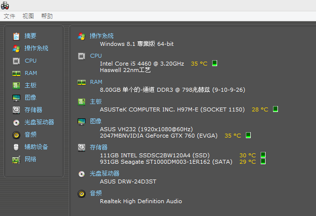The height and width of the screenshot is (216, 316).
Task: Click the 存储器 hard disk icon in sidebar
Action: [x=16, y=110]
